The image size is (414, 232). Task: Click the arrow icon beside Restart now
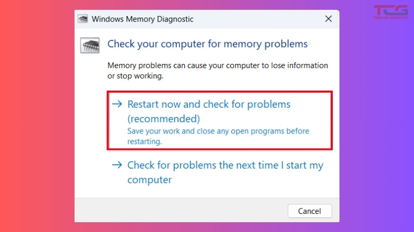click(117, 104)
